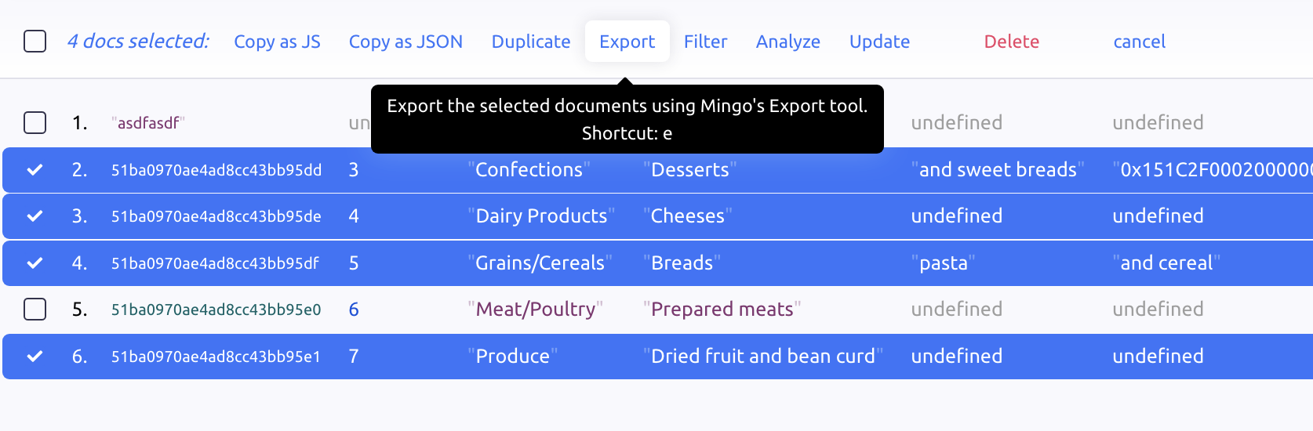Analyze the selected documents
This screenshot has height=431, width=1313.
coord(787,42)
